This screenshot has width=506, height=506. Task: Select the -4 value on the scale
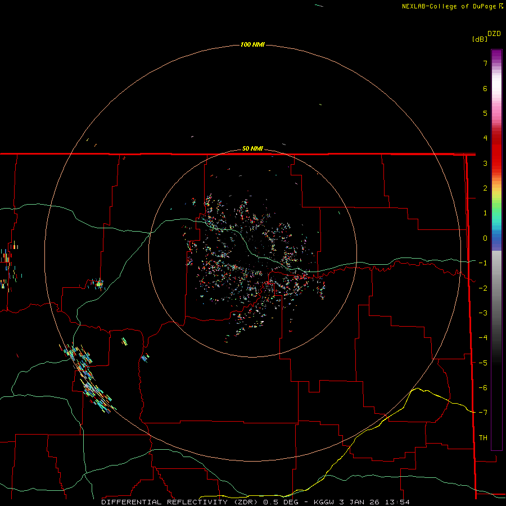tap(483, 338)
